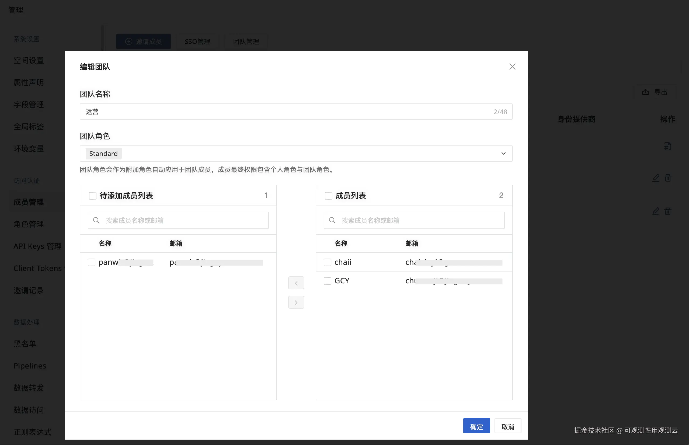Click search icon in 成员列表 panel

[332, 220]
